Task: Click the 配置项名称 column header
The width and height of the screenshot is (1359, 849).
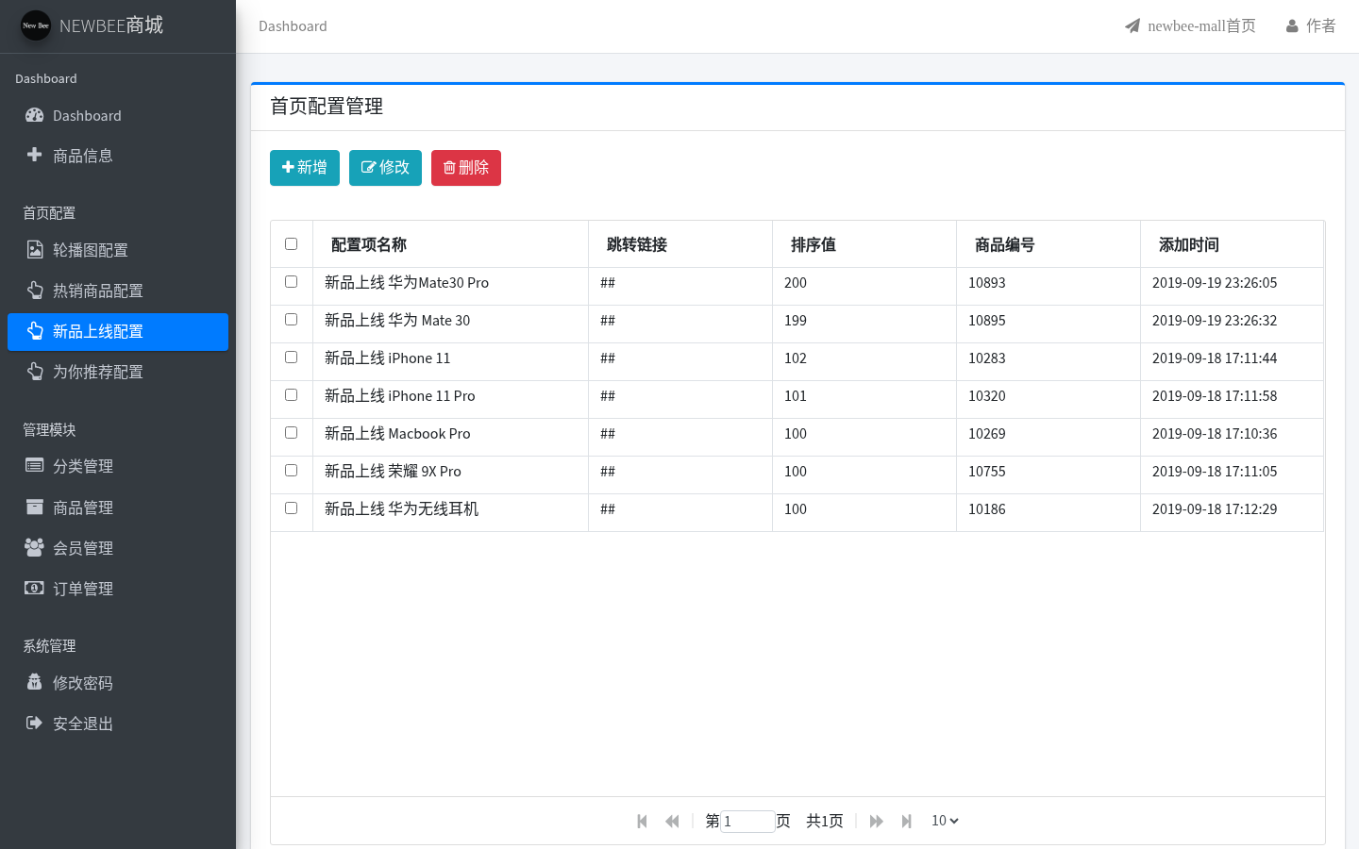Action: 450,244
